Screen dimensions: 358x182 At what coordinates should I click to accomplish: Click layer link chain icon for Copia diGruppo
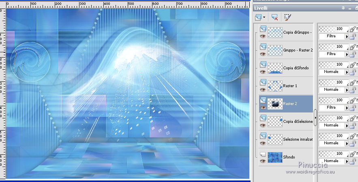(x=353, y=29)
